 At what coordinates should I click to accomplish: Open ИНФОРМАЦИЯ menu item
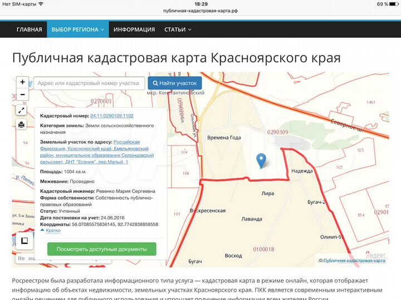[134, 29]
